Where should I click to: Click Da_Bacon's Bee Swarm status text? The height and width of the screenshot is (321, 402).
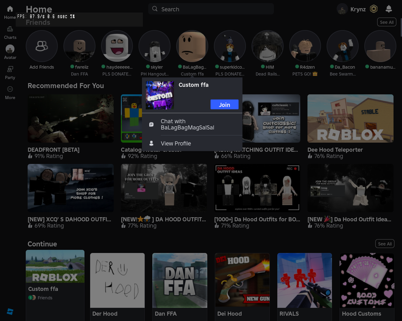pos(343,74)
